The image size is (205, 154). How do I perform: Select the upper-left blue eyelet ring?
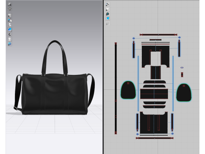click(134, 38)
